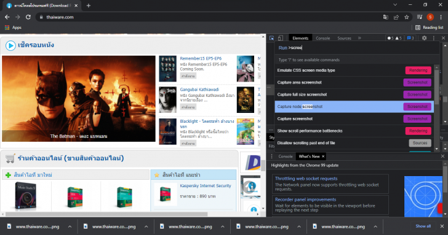Select Capture node screenshot command

(x=354, y=107)
